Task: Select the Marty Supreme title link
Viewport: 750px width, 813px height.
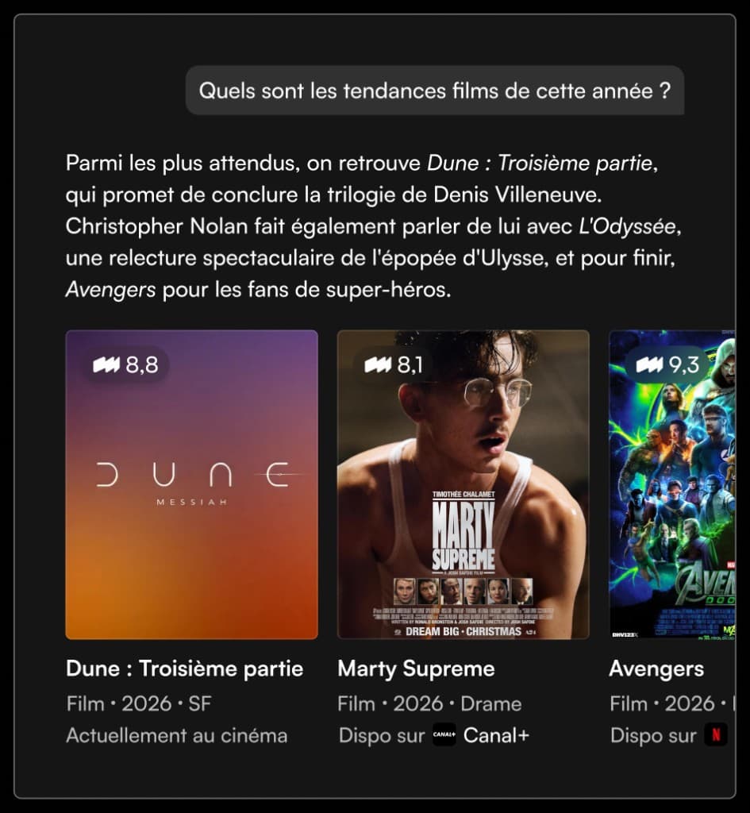Action: click(416, 669)
